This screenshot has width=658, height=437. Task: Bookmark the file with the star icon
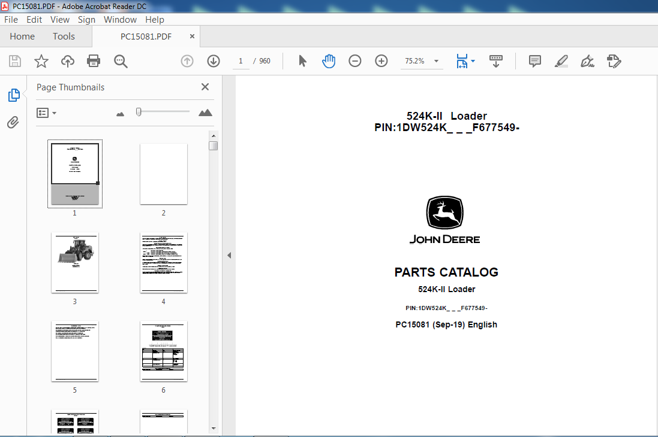point(41,61)
